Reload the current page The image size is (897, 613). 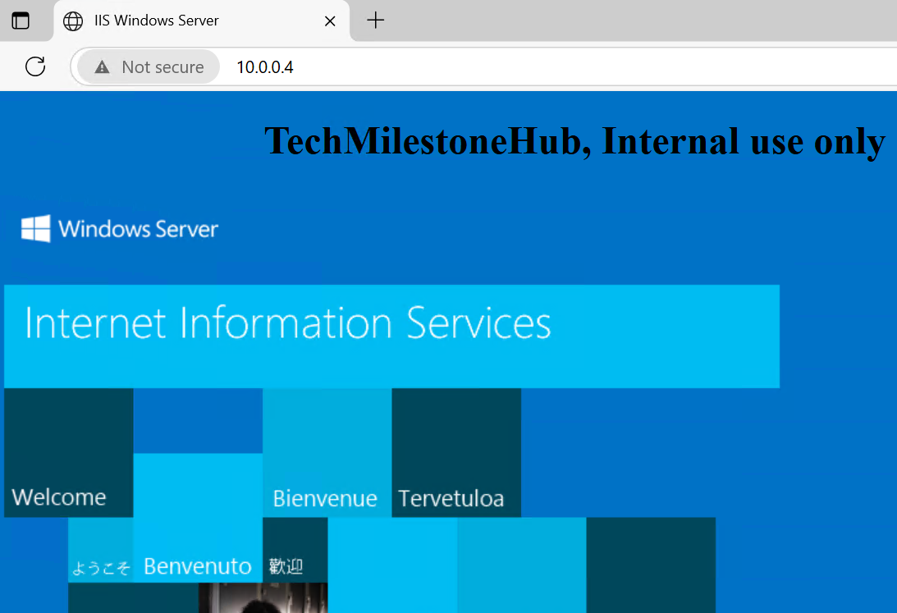[35, 66]
